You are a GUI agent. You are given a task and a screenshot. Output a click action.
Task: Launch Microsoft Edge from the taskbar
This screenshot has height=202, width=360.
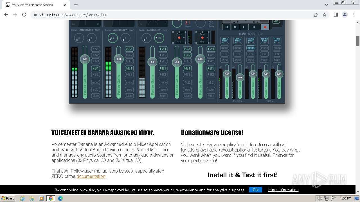click(x=60, y=198)
